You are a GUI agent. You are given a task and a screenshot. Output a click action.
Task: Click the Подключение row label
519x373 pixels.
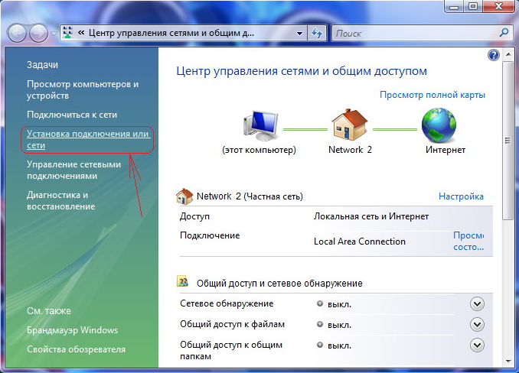pyautogui.click(x=210, y=235)
